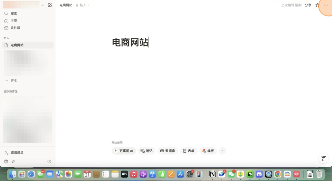Open Reminders in the Dock

tap(106, 174)
